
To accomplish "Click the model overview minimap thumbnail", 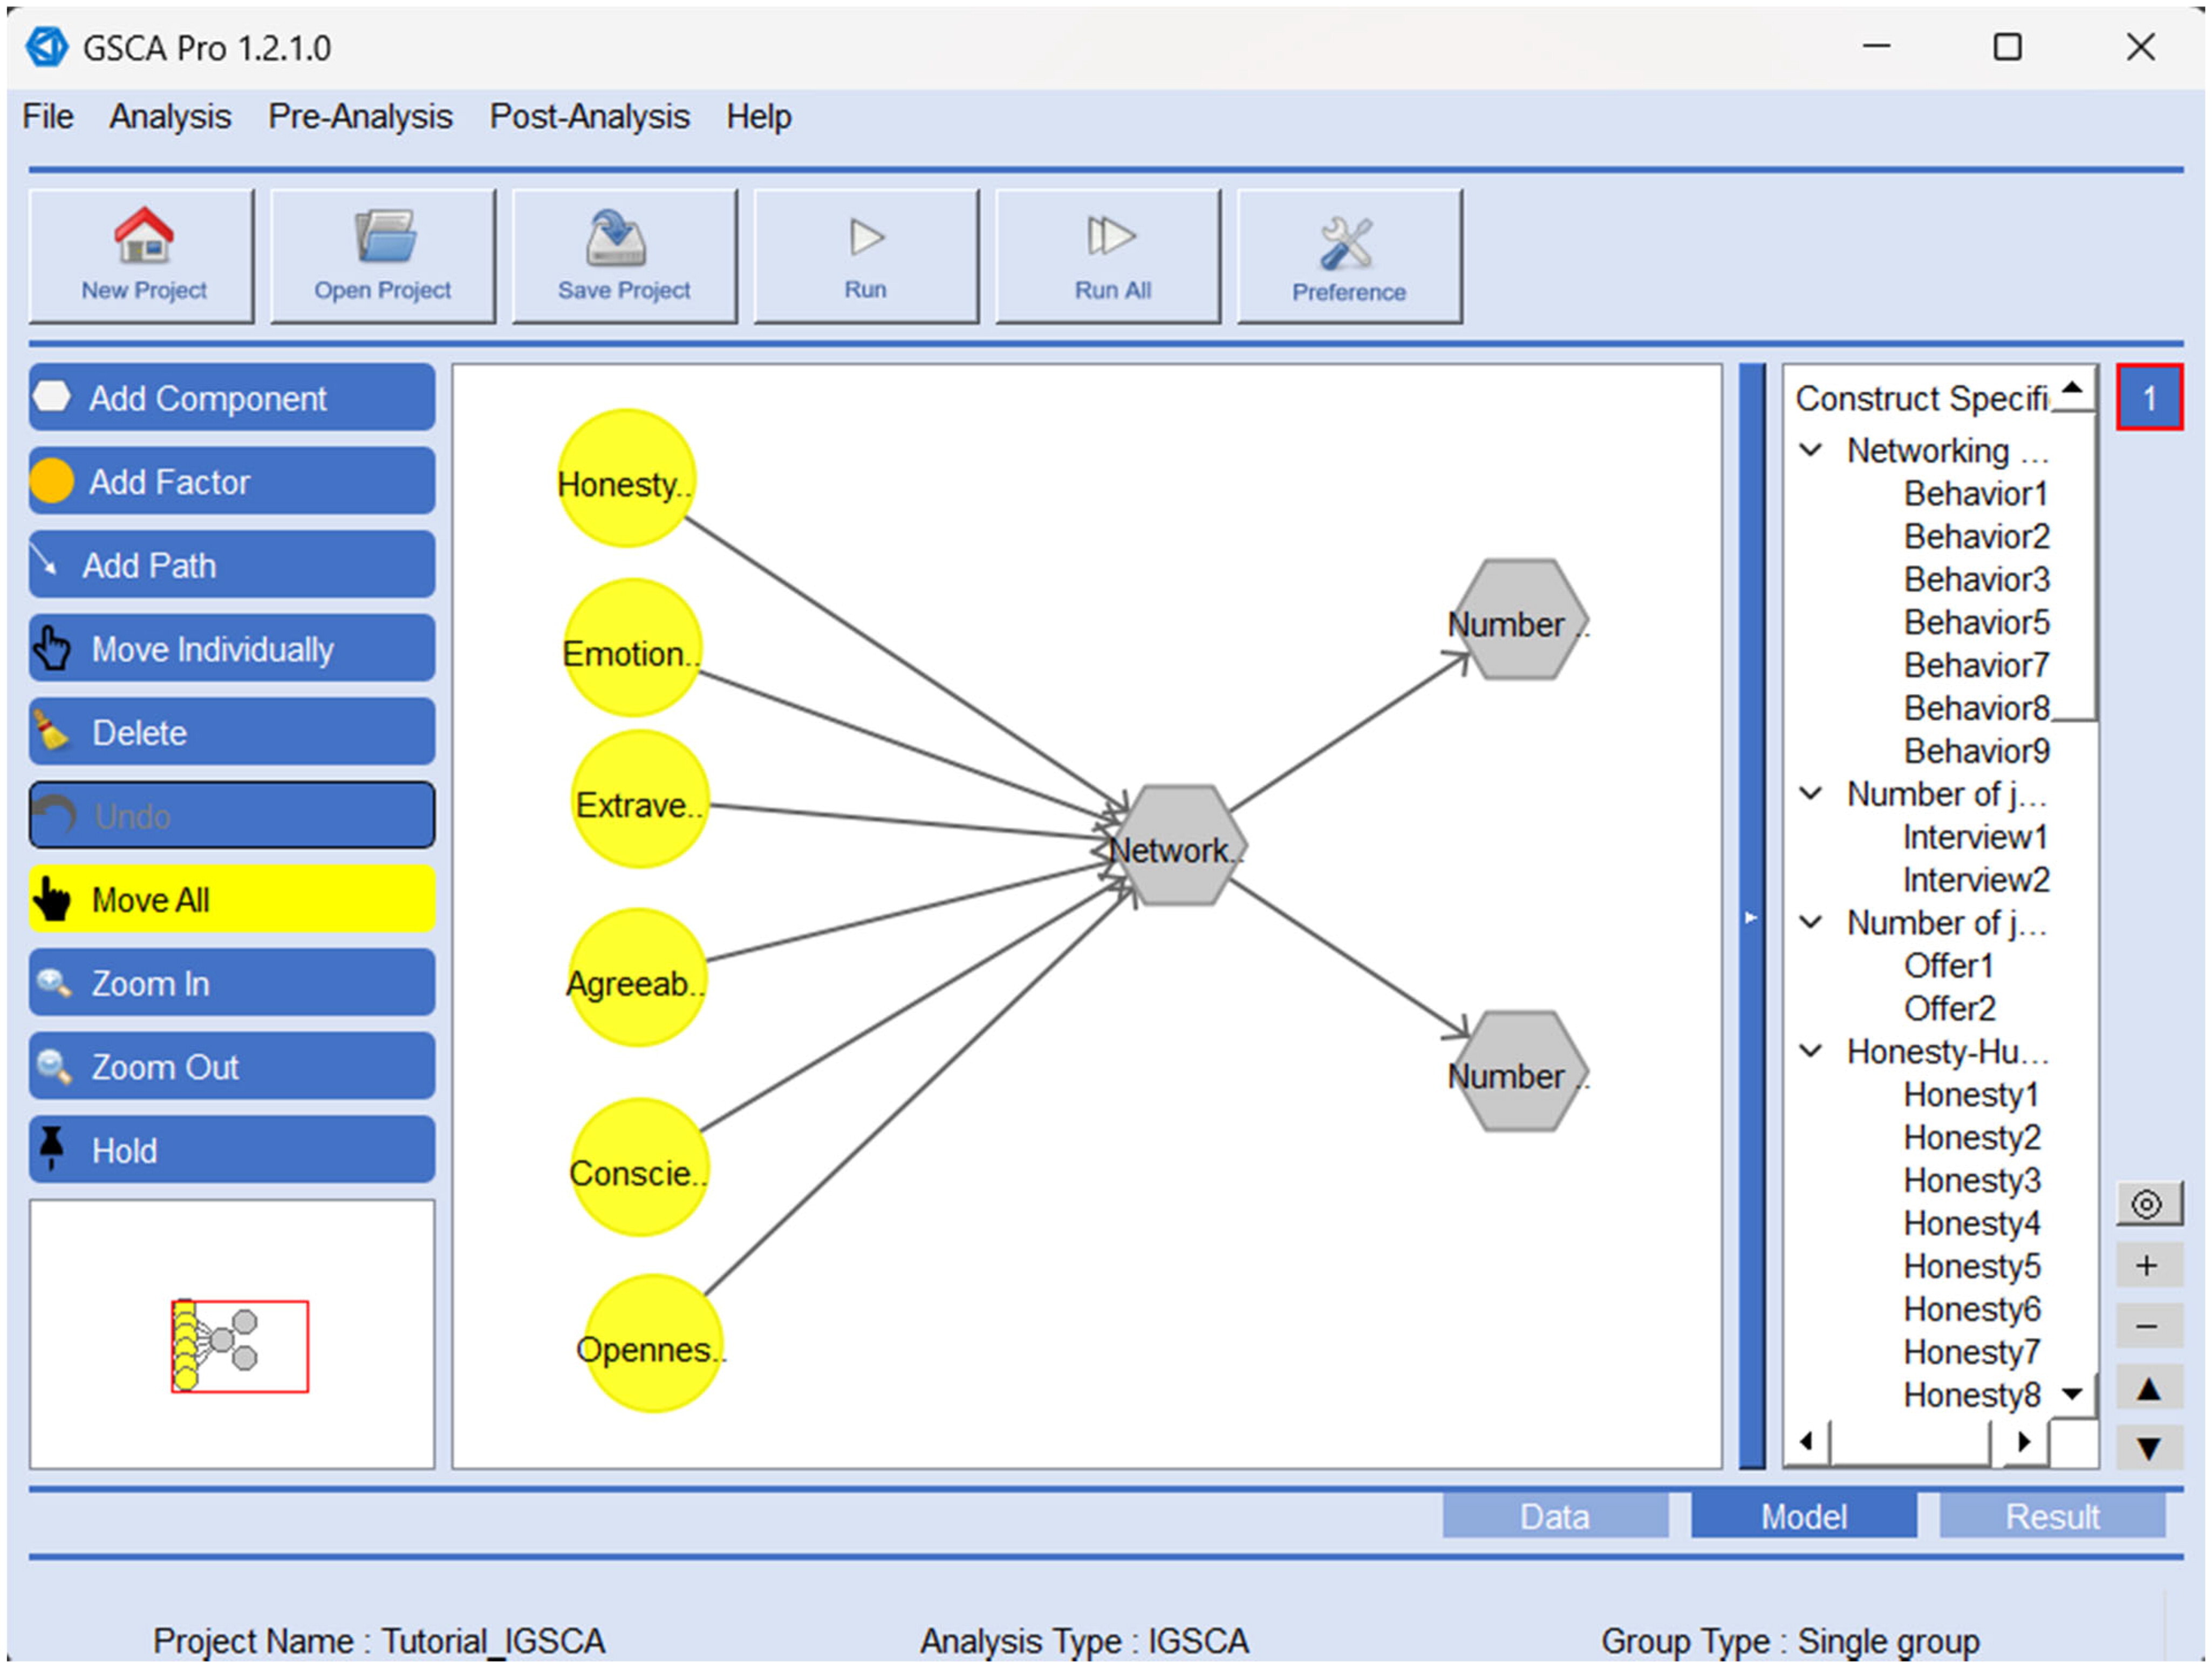I will tap(233, 1335).
